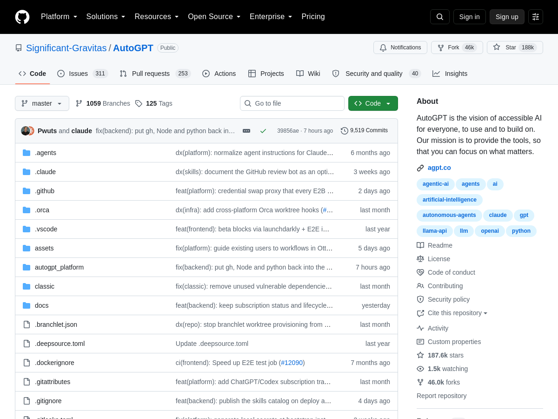Screen dimensions: 558x419
Task: Open the Actions tab
Action: [x=219, y=74]
